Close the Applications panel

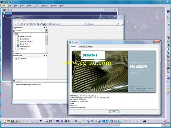(47, 28)
